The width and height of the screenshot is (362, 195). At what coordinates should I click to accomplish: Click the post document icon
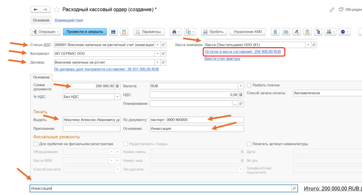(x=124, y=32)
